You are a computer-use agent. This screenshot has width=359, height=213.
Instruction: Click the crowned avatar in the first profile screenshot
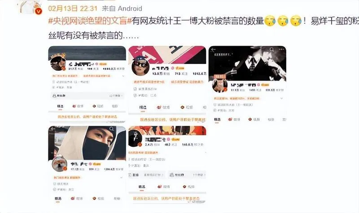pos(58,63)
